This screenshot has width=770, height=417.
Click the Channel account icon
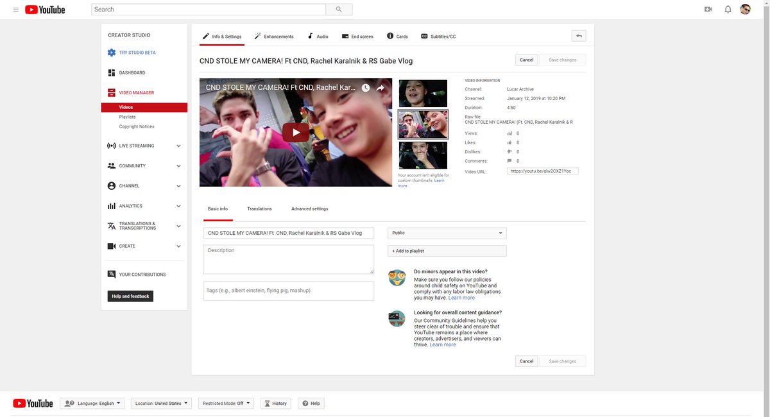click(112, 186)
